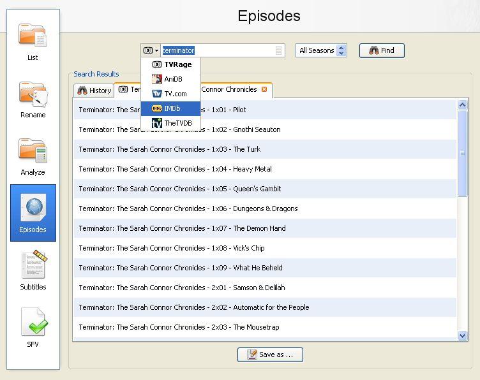Open the Subtitles panel

click(33, 270)
